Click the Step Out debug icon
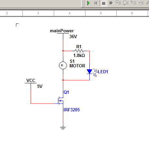The height and width of the screenshot is (153, 149). [133, 3]
